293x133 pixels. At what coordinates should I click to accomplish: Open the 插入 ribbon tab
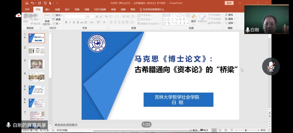(48, 10)
